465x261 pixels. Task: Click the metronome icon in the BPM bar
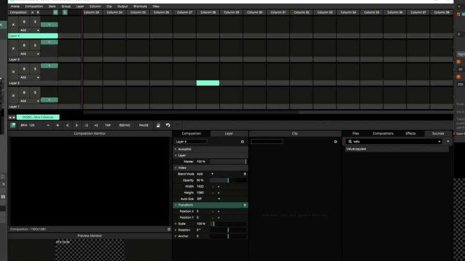click(x=158, y=125)
